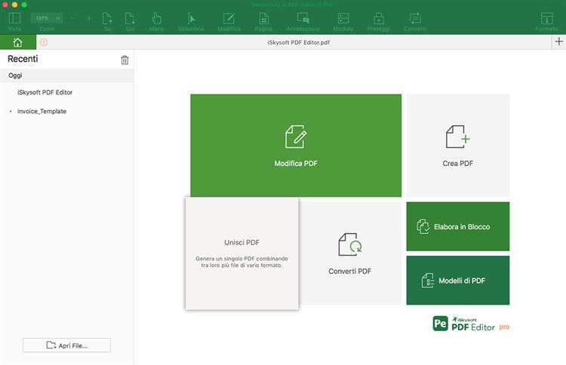Click the Crea PDF tile
This screenshot has height=365, width=566.
pos(457,146)
